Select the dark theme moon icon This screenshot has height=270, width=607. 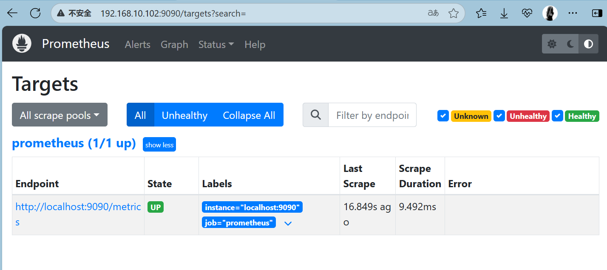570,44
